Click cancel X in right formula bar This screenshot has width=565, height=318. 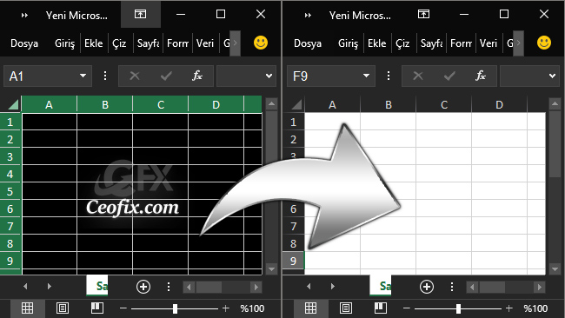coord(417,76)
